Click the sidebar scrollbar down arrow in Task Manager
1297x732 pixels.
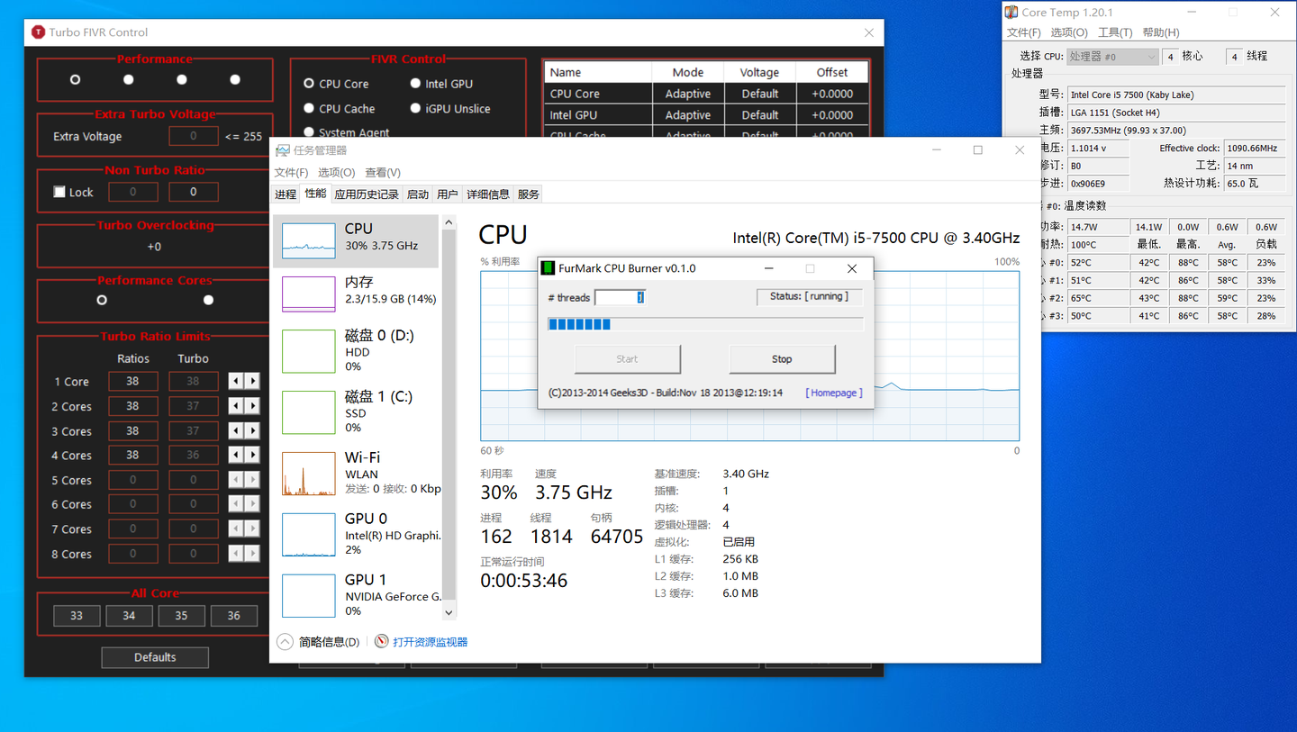click(x=449, y=612)
